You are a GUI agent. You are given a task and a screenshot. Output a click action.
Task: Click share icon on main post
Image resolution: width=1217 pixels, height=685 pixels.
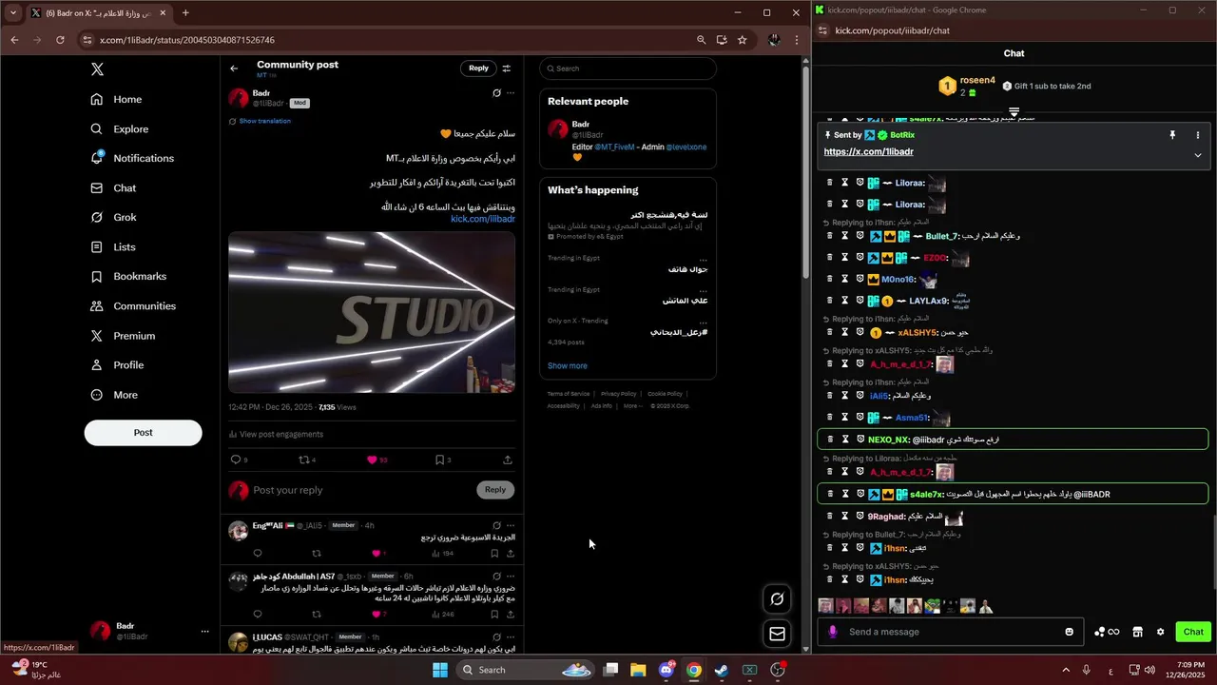click(508, 460)
